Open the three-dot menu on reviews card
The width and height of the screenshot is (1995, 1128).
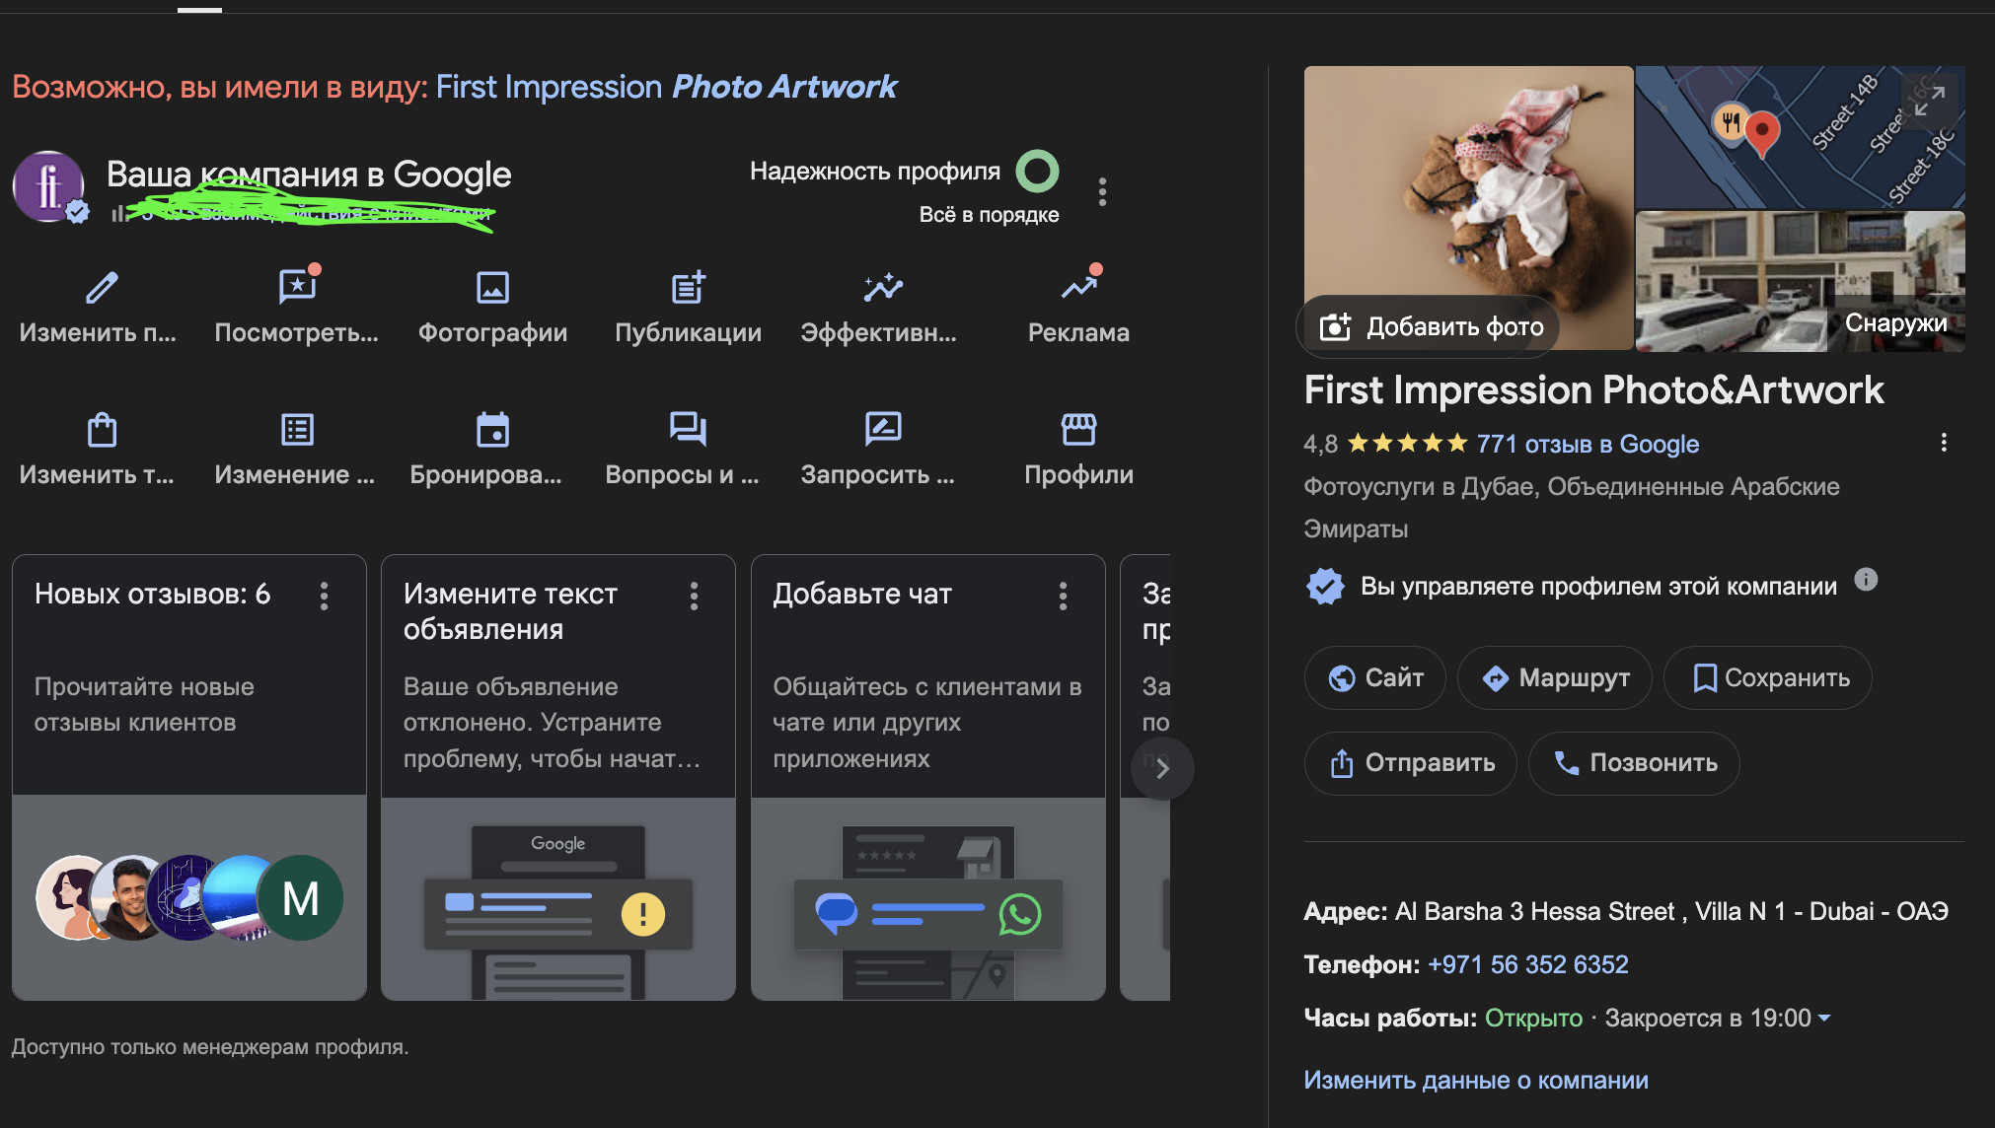point(324,596)
